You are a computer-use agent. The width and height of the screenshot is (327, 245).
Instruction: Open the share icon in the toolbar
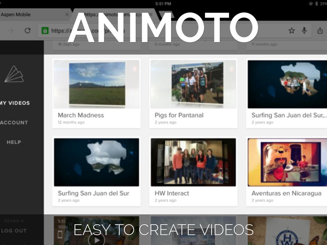[x=320, y=31]
